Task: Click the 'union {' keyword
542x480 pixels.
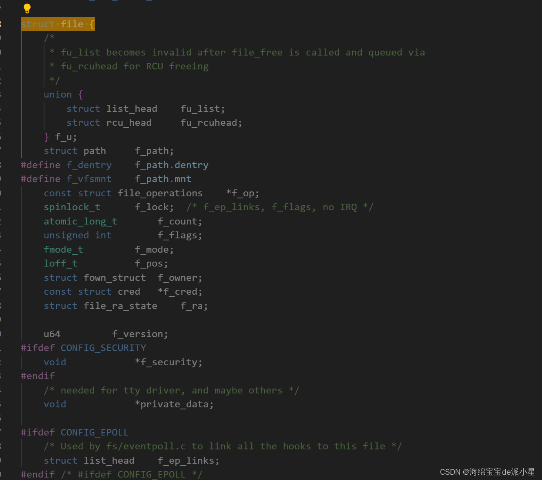Action: pyautogui.click(x=63, y=95)
